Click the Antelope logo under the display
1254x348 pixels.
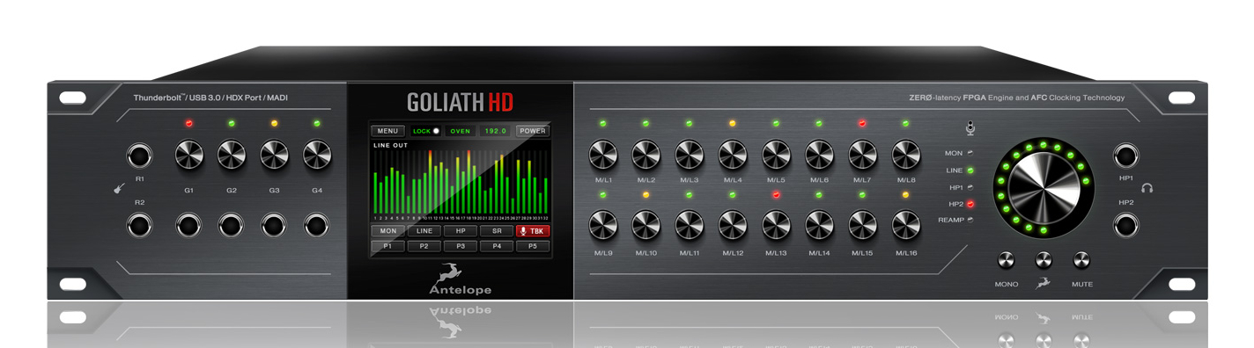coord(461,279)
